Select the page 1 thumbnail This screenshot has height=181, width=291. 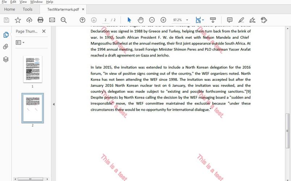click(x=33, y=69)
